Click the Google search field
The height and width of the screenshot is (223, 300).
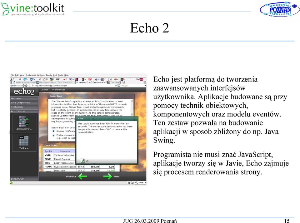[132, 86]
